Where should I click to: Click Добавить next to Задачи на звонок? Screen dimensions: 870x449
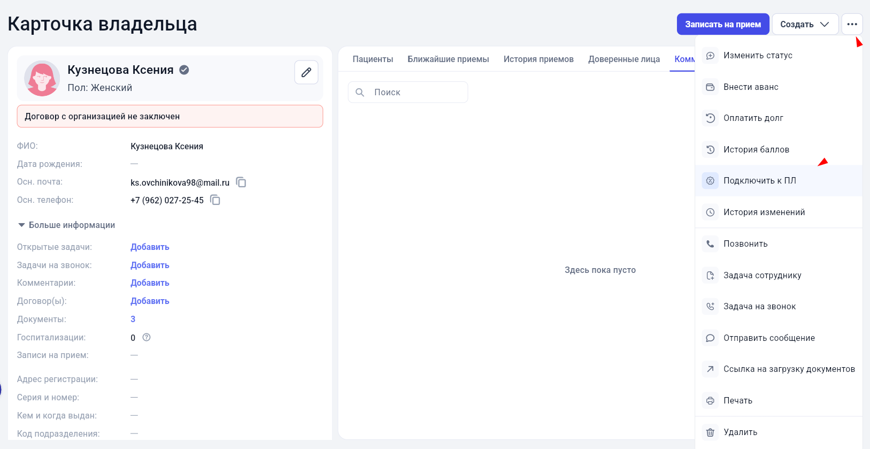(x=150, y=265)
